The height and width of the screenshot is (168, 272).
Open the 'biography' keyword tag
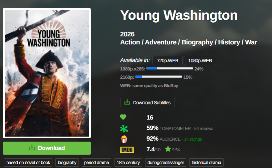(67, 162)
